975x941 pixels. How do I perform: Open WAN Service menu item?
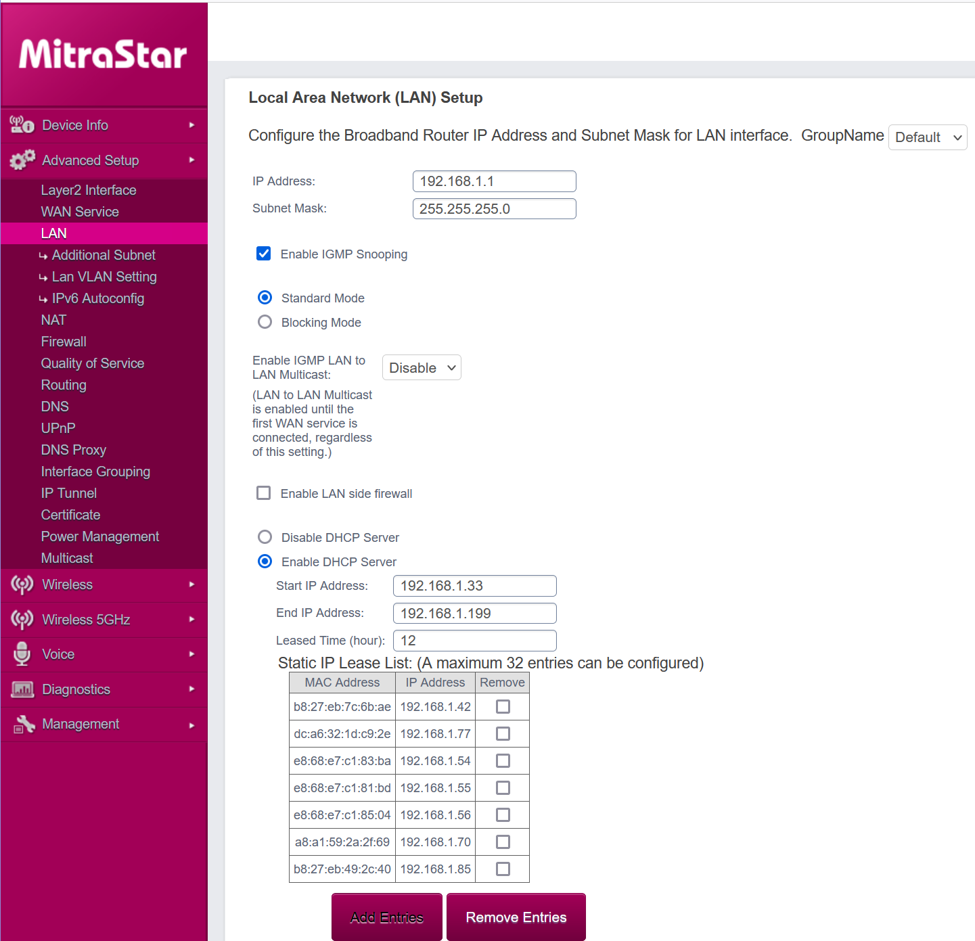(80, 212)
